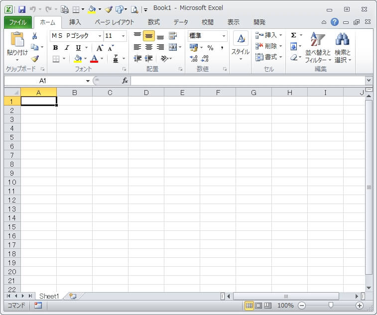Click the increase decimal icon
The height and width of the screenshot is (315, 377).
coord(194,59)
